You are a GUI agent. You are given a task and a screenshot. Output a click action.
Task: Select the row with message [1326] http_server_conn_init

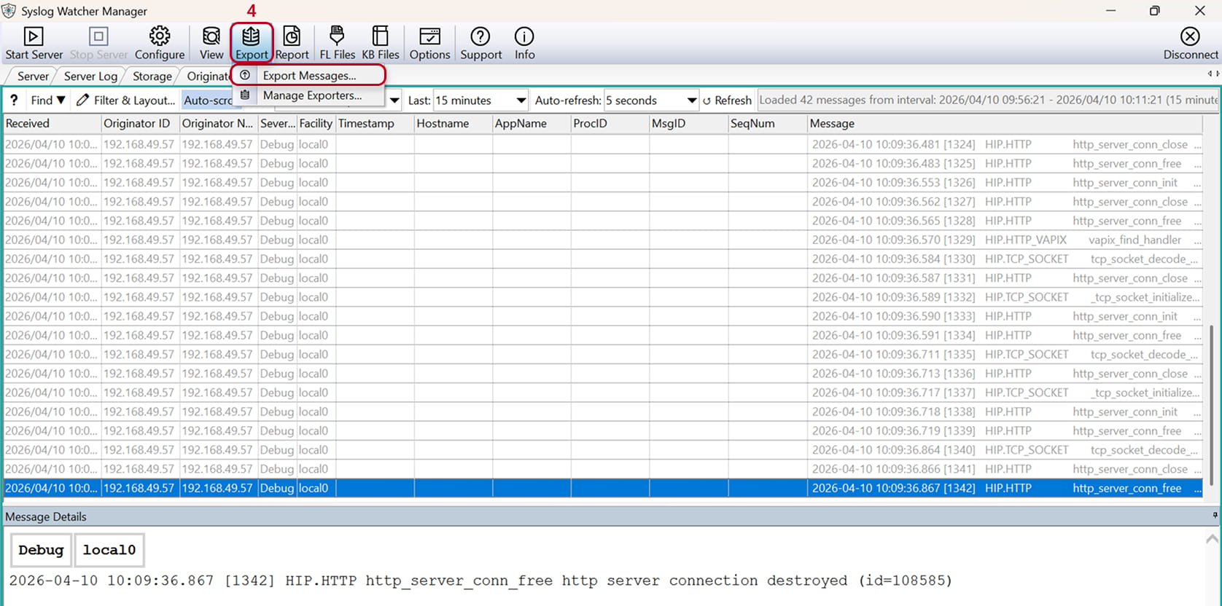pyautogui.click(x=604, y=182)
